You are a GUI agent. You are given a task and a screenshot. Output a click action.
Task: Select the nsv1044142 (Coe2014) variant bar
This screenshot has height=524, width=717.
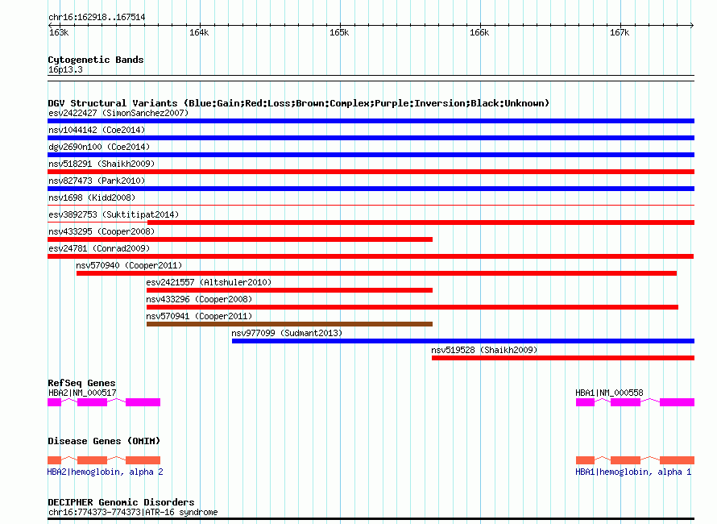pyautogui.click(x=371, y=138)
